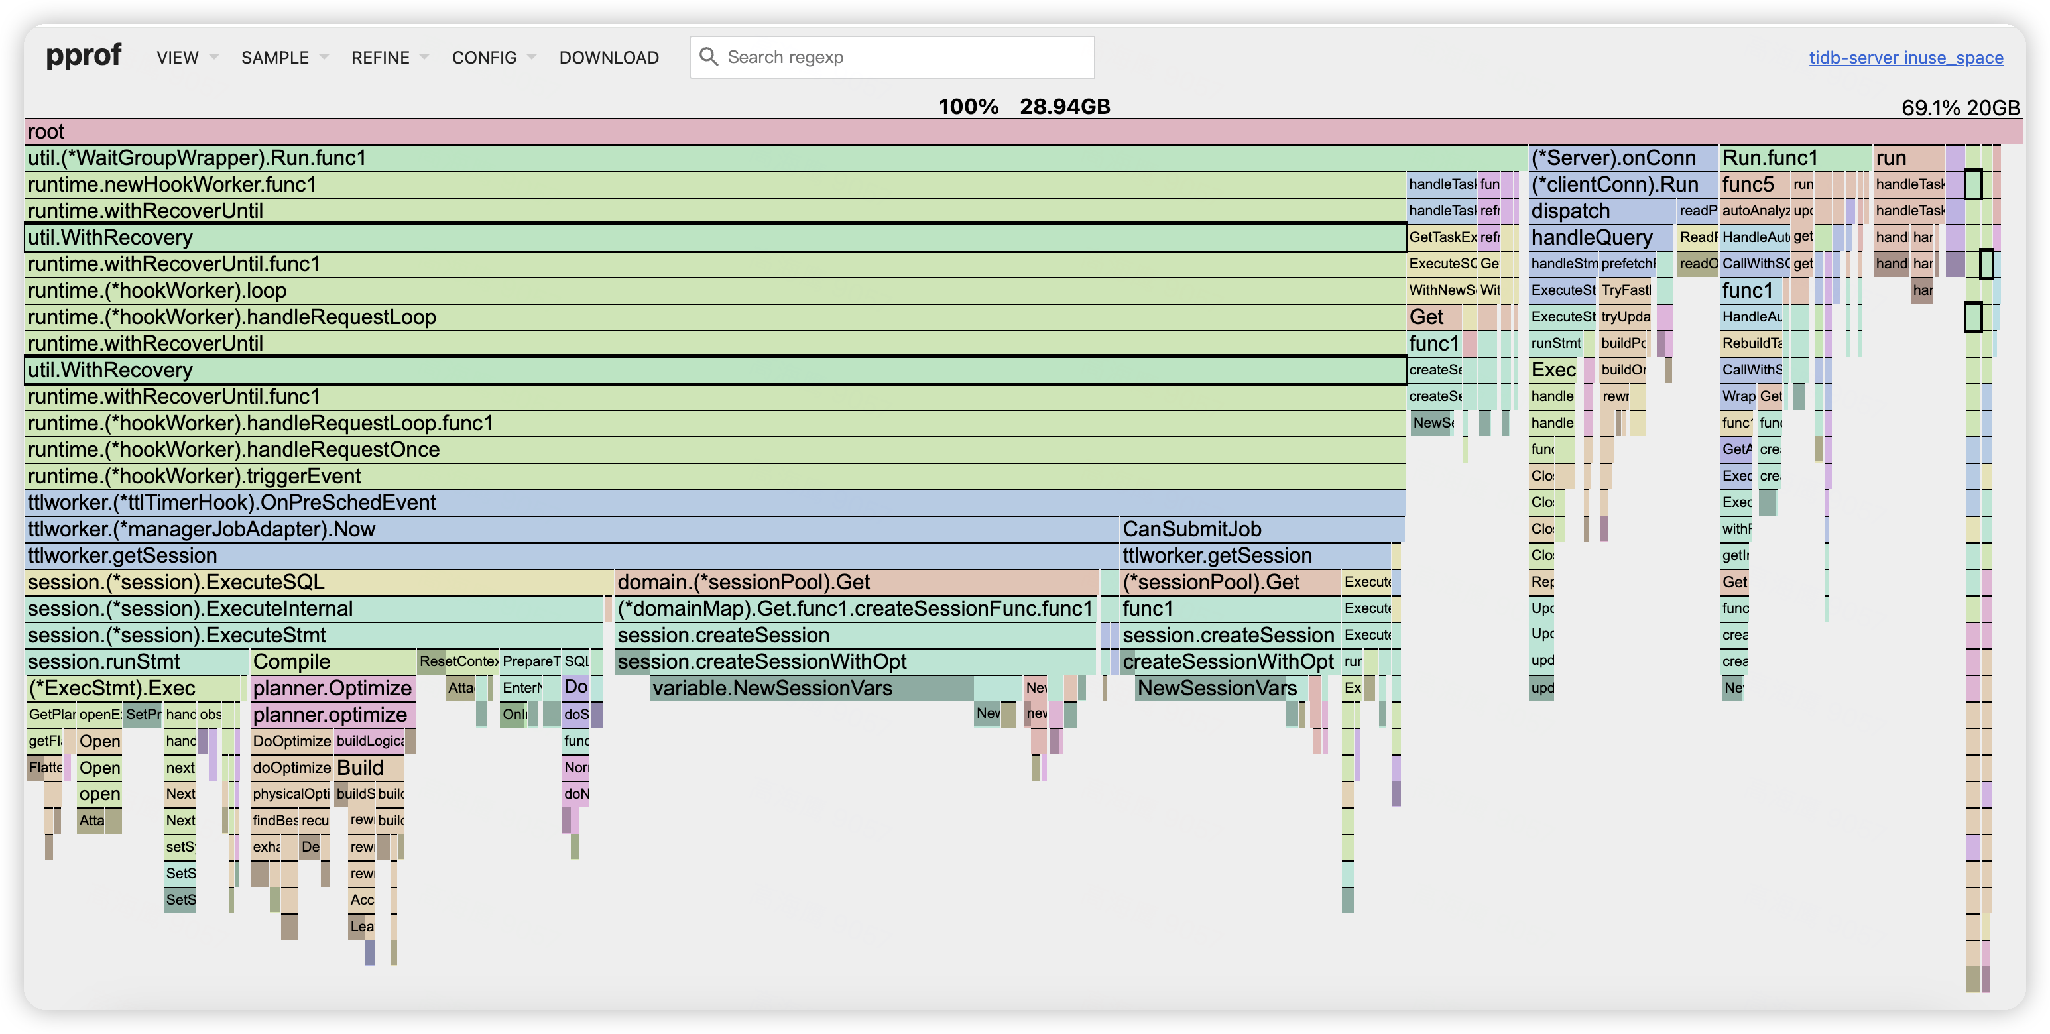
Task: Click the DOWNLOAD menu item
Action: (x=609, y=57)
